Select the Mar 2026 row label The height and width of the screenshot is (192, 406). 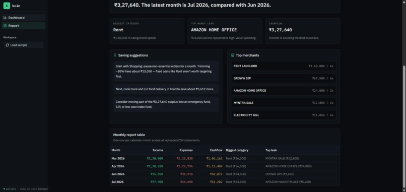click(118, 158)
